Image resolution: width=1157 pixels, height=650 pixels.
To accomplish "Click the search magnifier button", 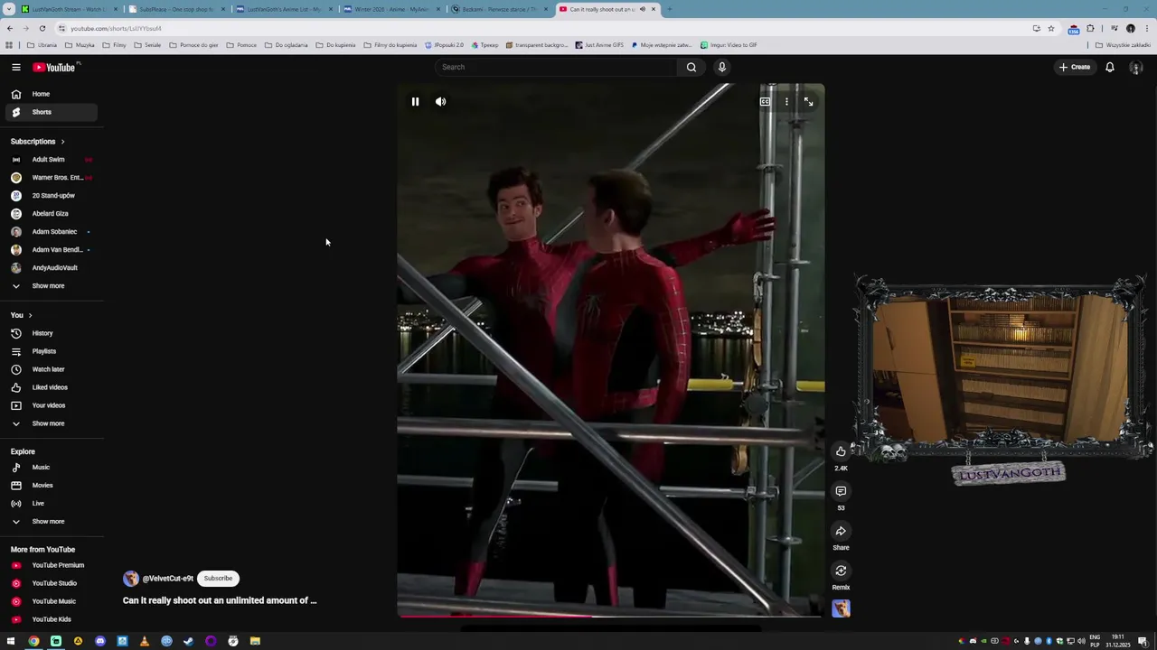I will pos(691,67).
